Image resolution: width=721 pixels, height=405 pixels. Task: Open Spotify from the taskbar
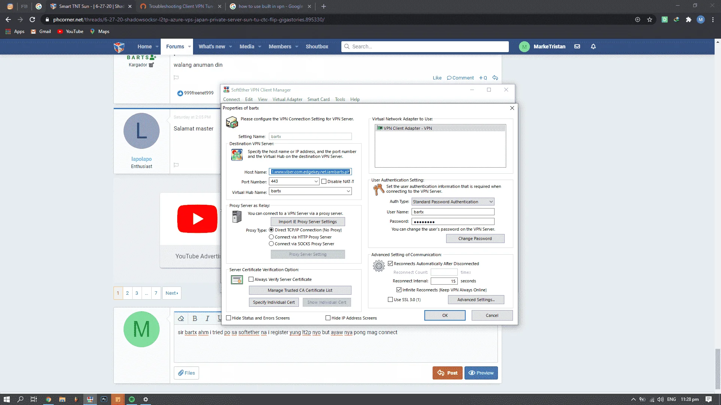click(132, 399)
